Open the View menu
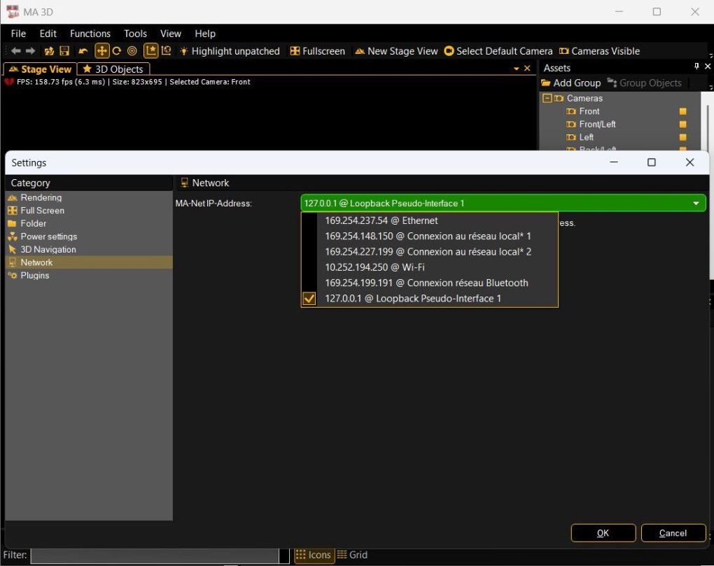The width and height of the screenshot is (714, 566). (x=170, y=34)
